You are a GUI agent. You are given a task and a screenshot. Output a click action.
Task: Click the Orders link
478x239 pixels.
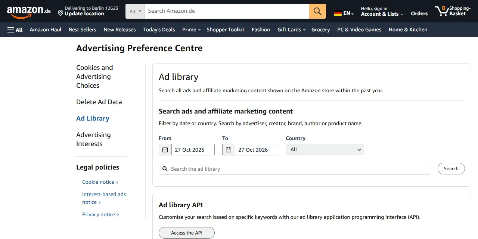point(419,13)
